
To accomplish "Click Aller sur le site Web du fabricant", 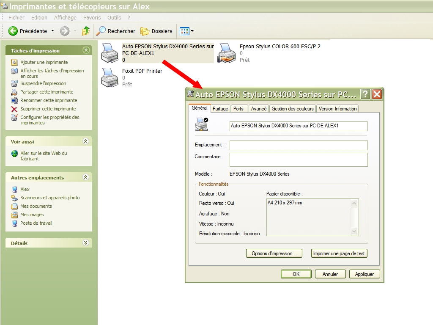I will 44,156.
